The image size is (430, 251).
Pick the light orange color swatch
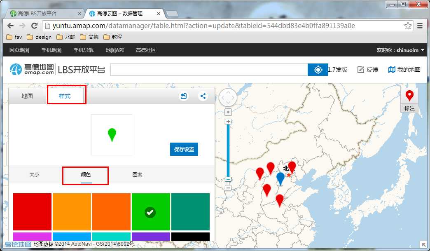pyautogui.click(x=72, y=212)
